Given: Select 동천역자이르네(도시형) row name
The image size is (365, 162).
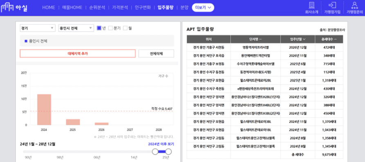Looking at the screenshot, I should (255, 72).
